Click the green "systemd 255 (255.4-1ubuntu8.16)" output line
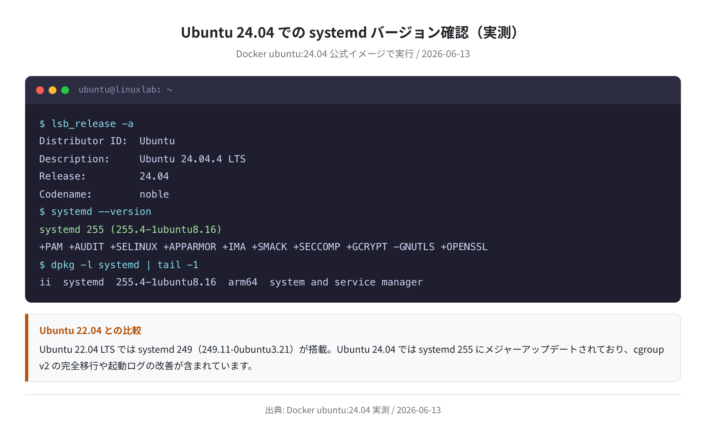 131,229
